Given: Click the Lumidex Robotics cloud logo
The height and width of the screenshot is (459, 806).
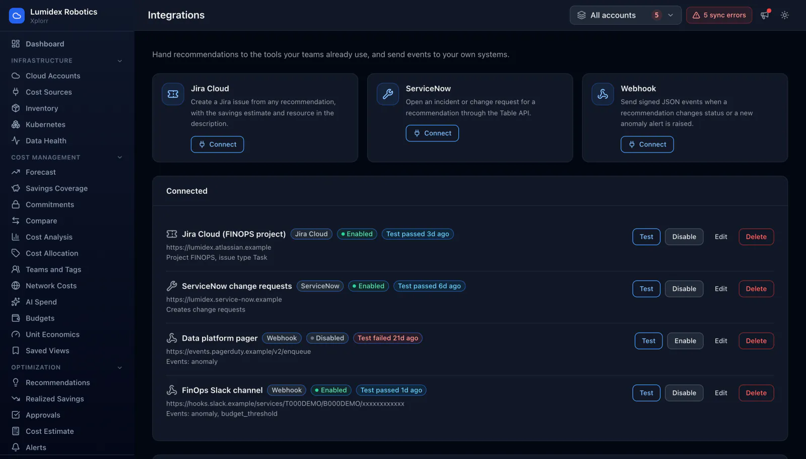Looking at the screenshot, I should [x=17, y=16].
